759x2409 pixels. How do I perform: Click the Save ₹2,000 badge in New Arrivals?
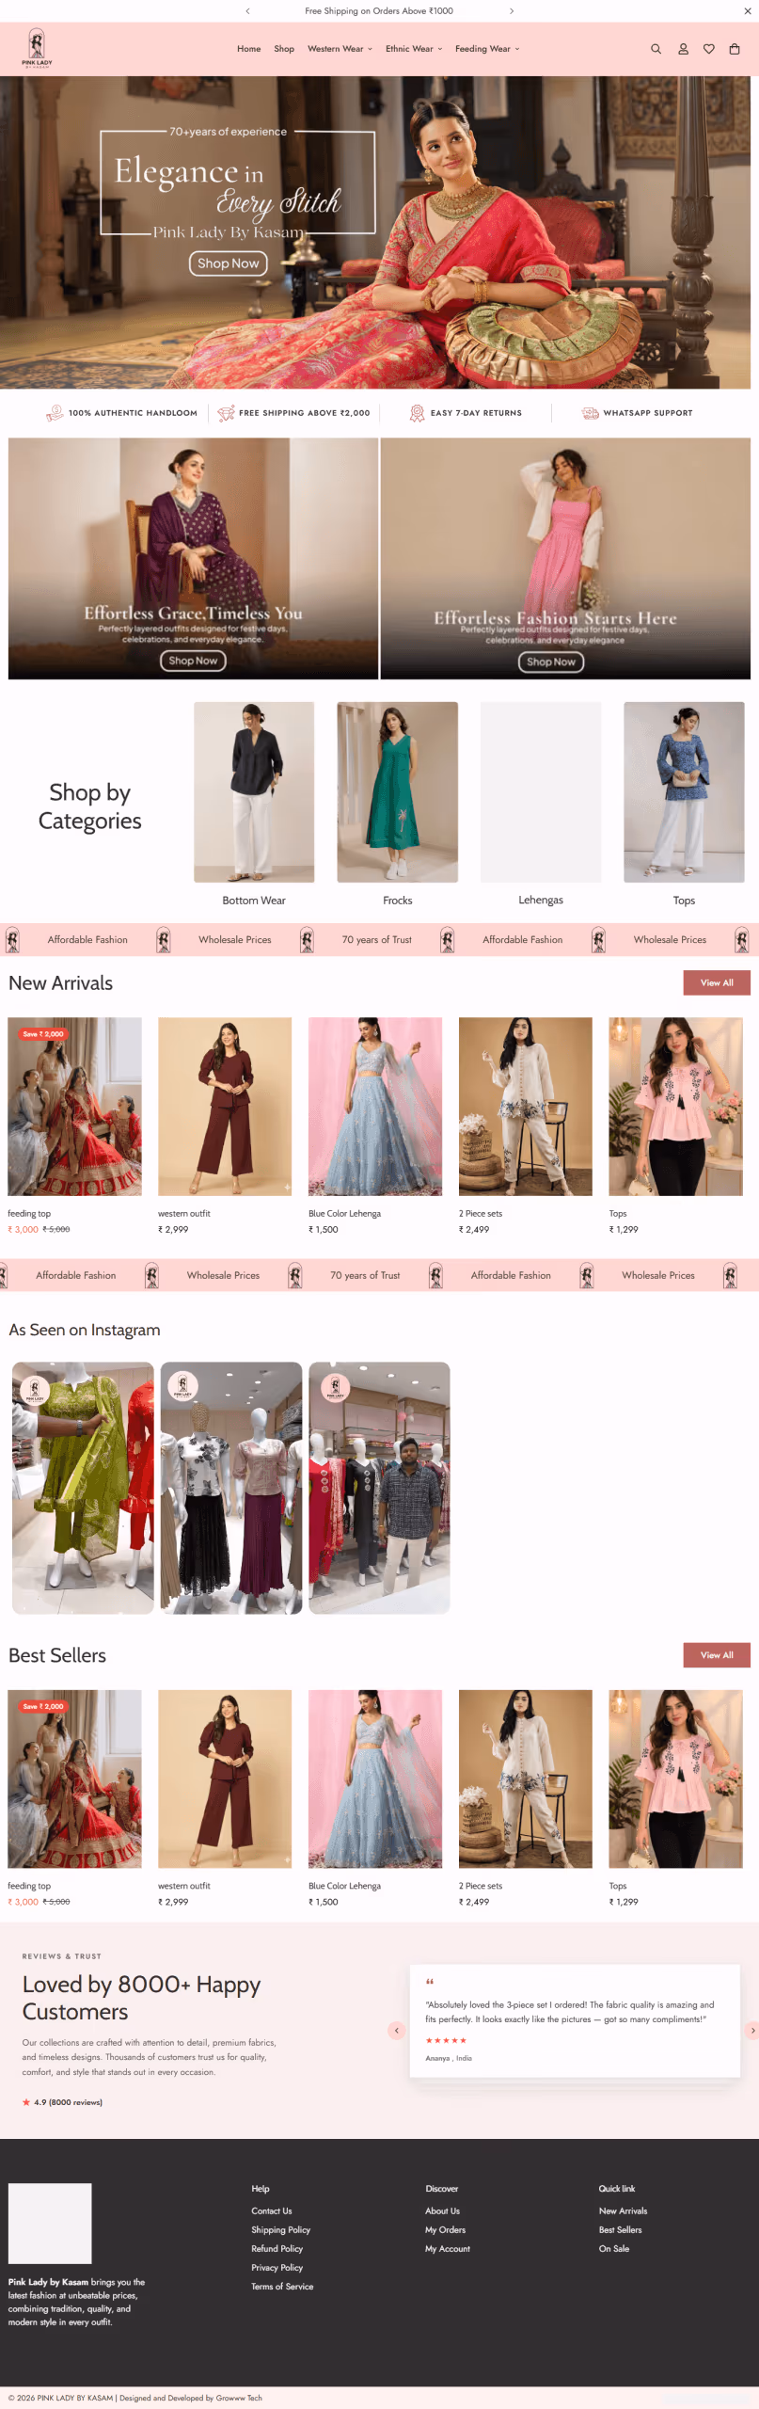41,1033
